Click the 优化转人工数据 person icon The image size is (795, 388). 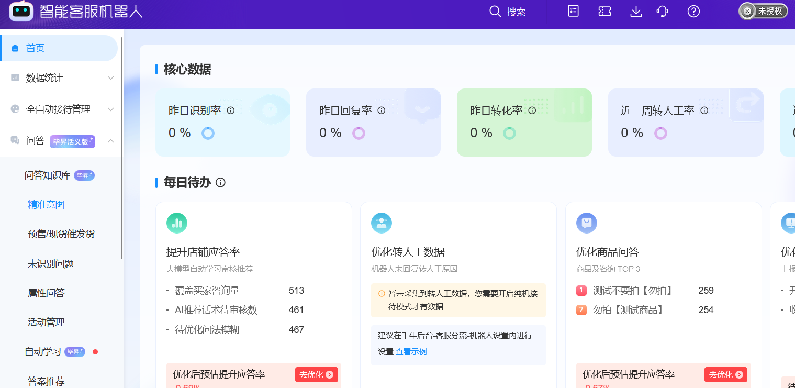[x=382, y=223]
